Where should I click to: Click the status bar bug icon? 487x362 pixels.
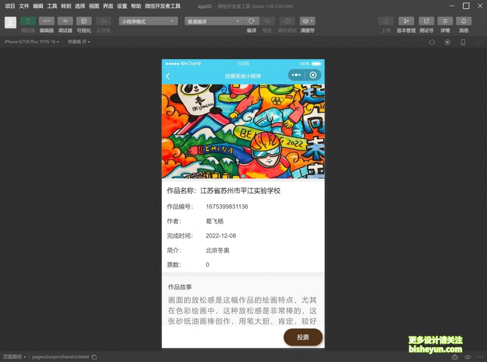(455, 357)
